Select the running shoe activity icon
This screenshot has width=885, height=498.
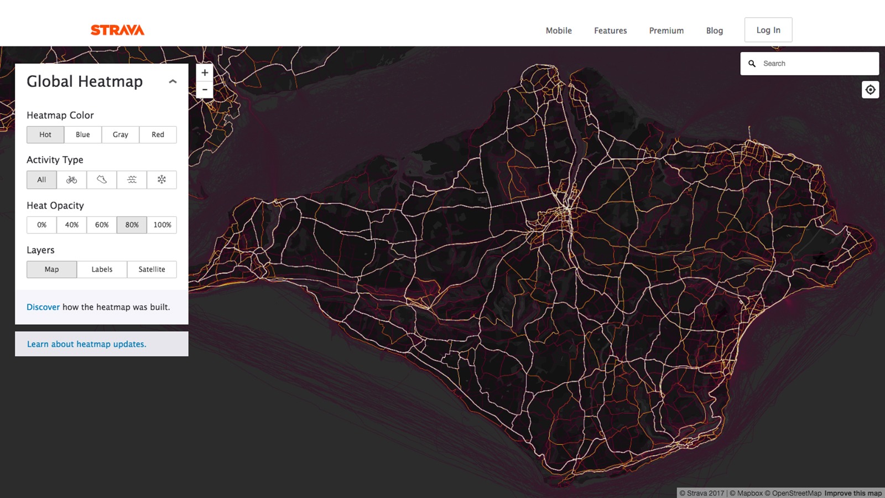tap(102, 180)
